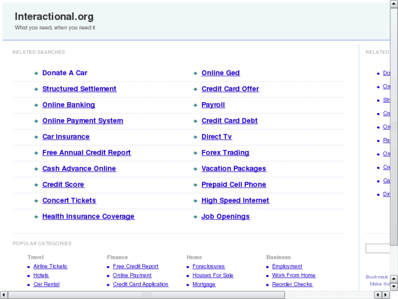Click Houses For Sale link
398x299 pixels.
[213, 275]
